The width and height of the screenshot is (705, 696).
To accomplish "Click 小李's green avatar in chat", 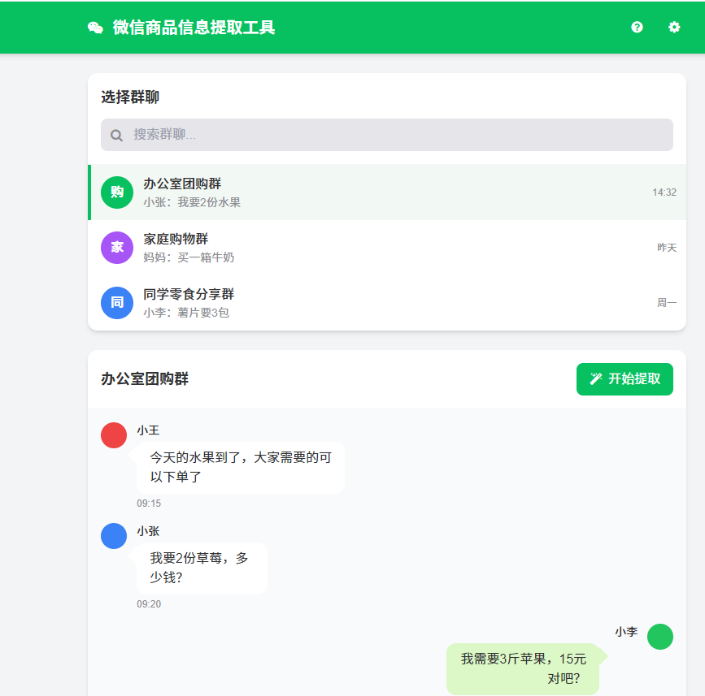I will [x=660, y=636].
